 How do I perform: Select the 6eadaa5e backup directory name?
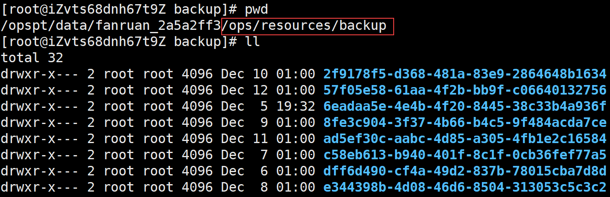pos(465,107)
